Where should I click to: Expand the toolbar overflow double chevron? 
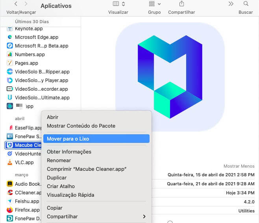coord(231,4)
